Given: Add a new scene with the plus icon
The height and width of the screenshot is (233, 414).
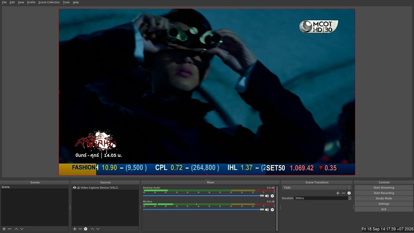Looking at the screenshot, I should click(x=4, y=229).
